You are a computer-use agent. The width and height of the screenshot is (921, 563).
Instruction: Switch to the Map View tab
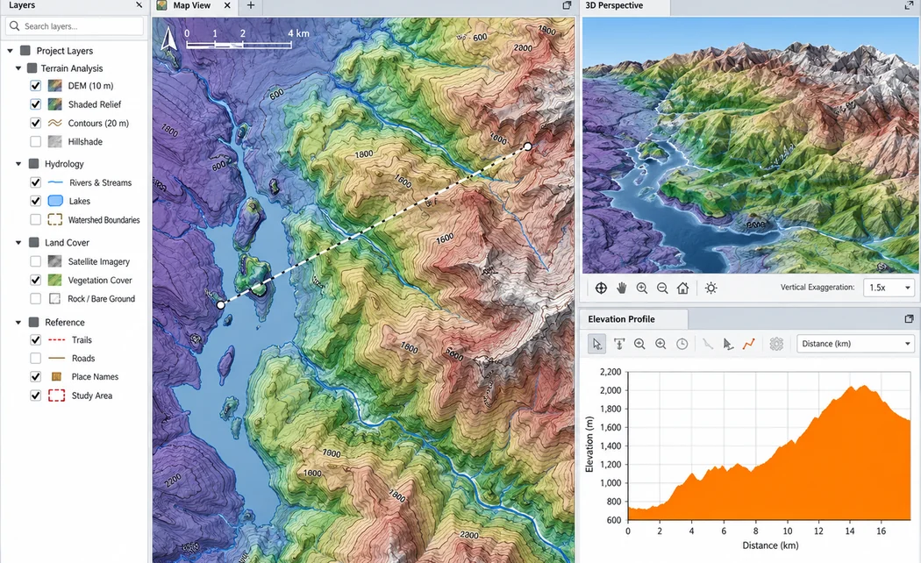pyautogui.click(x=191, y=5)
